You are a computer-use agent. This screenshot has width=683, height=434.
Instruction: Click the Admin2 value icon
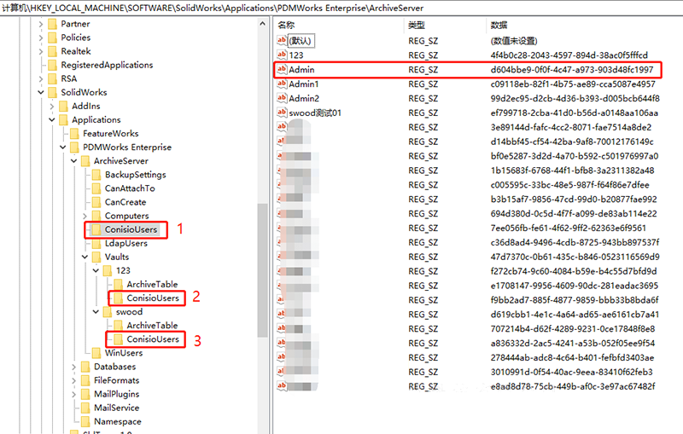point(282,98)
